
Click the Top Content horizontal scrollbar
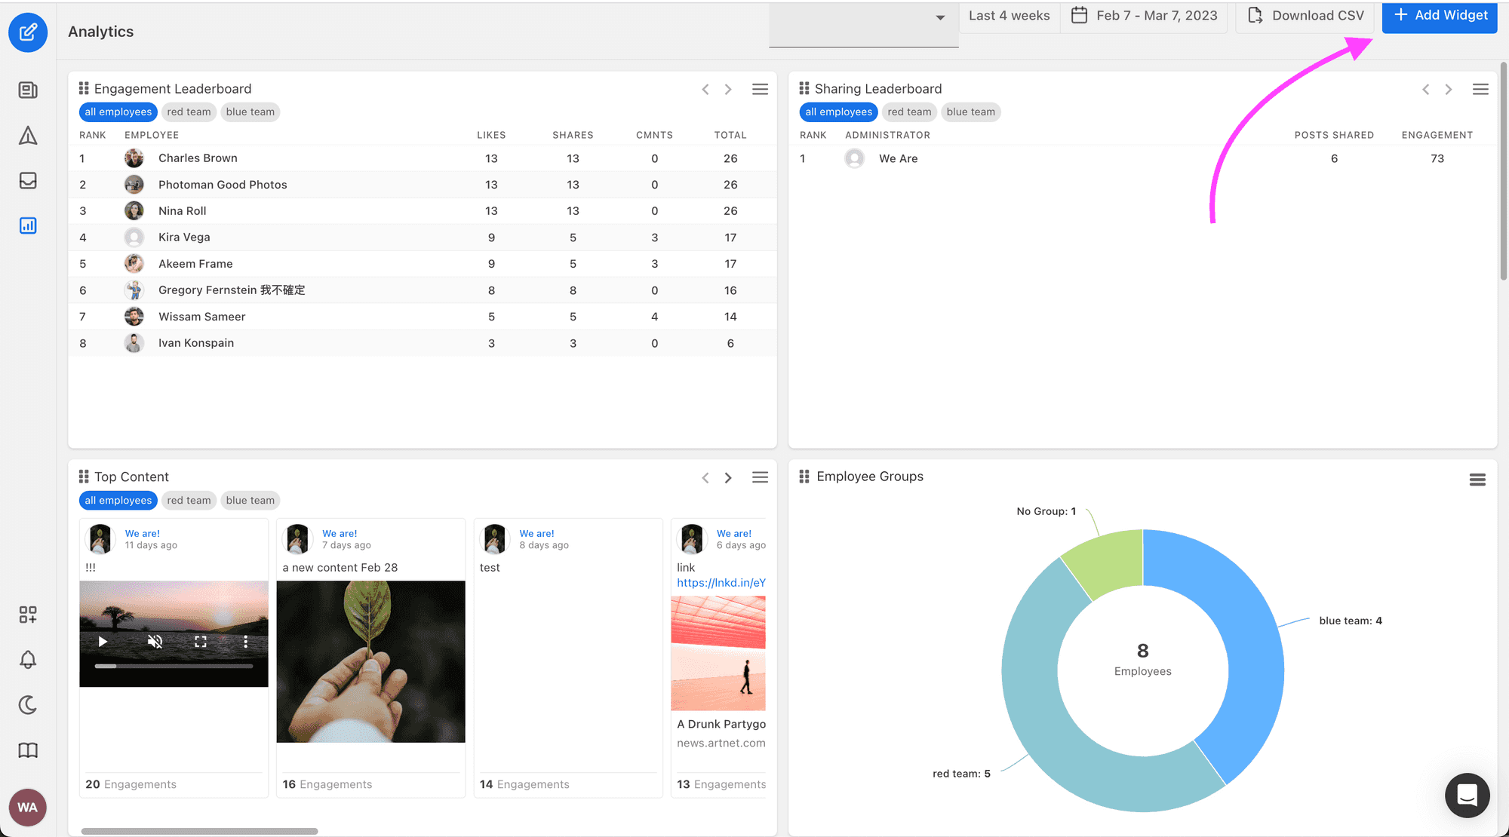coord(199,831)
